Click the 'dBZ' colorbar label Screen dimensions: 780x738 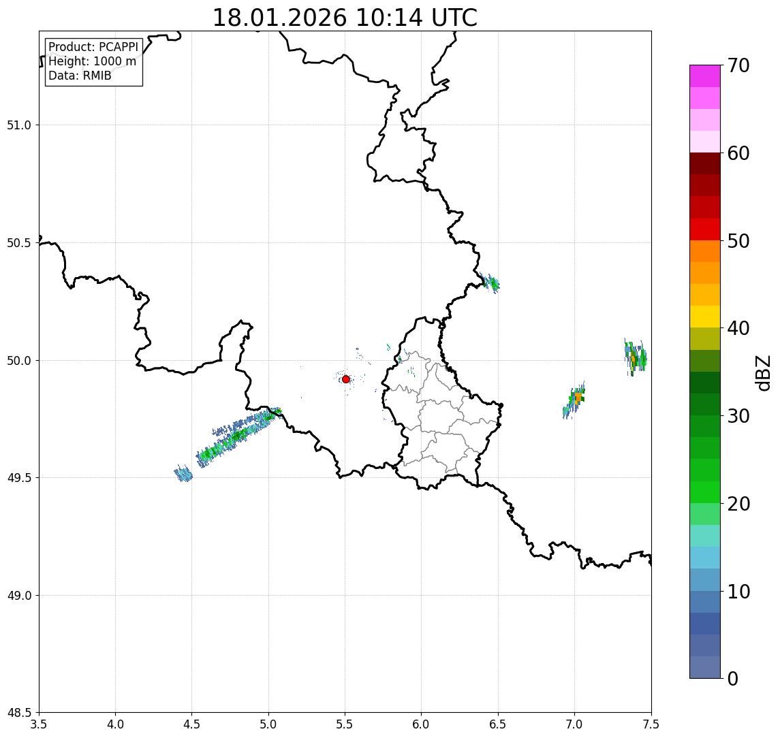[x=762, y=372]
